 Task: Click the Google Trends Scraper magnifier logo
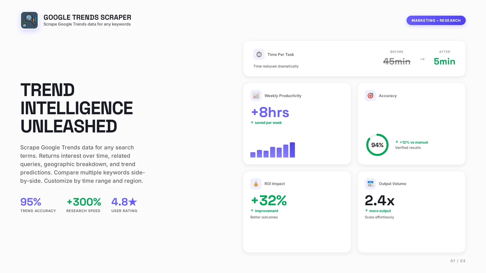click(29, 20)
